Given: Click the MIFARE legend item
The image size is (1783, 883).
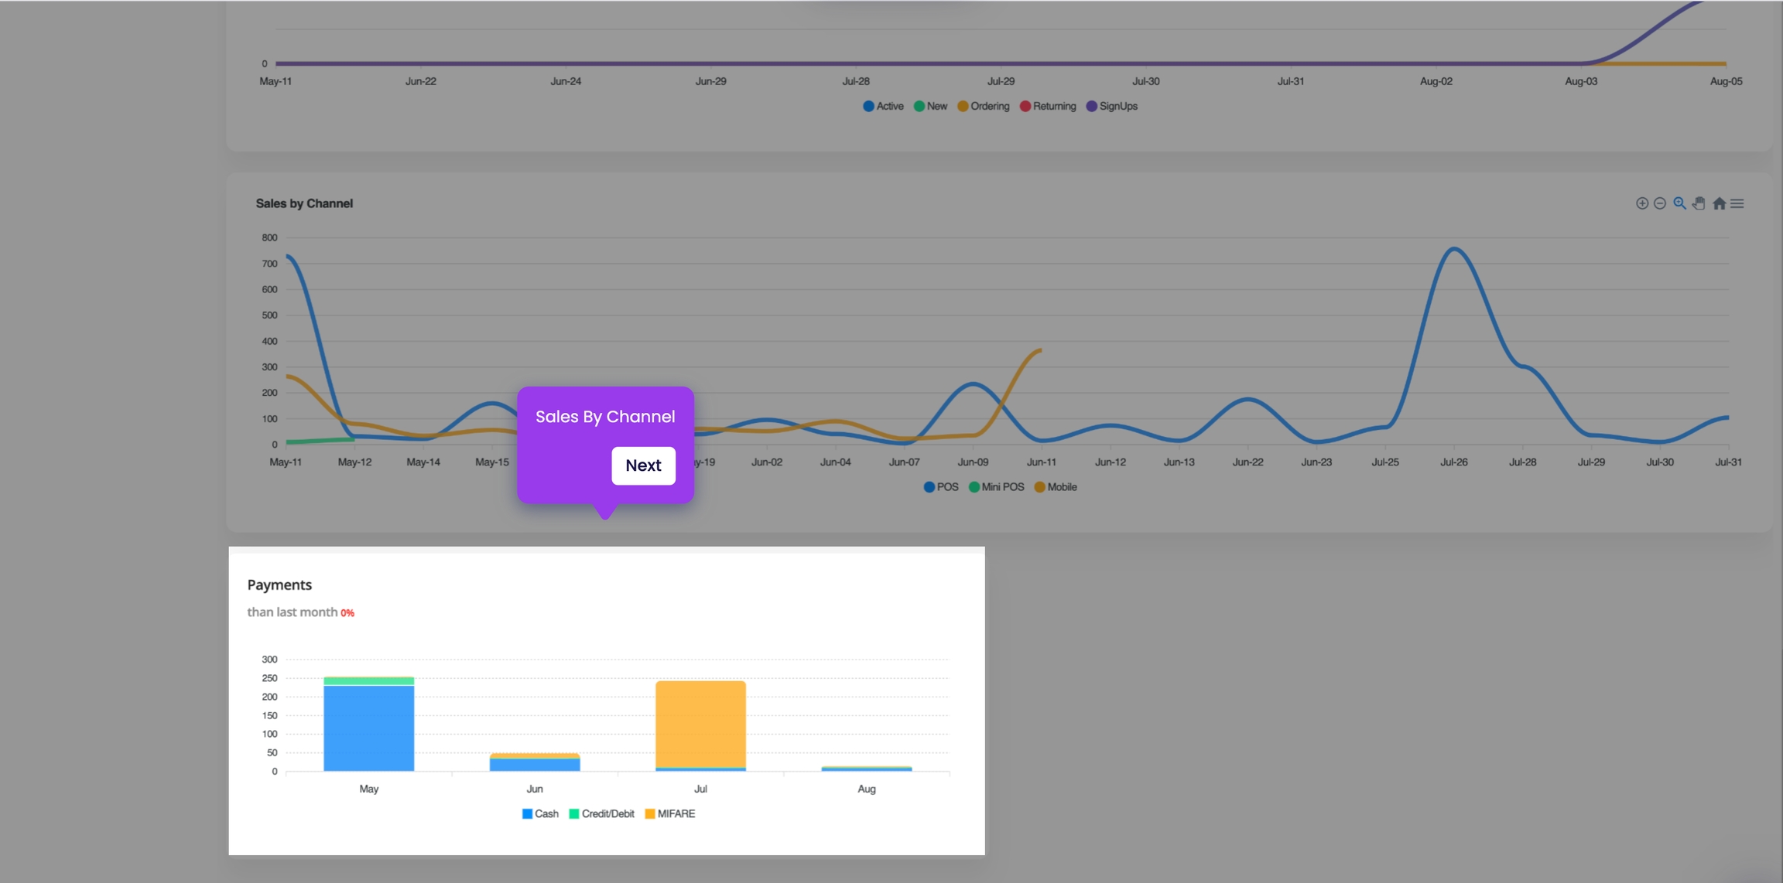Looking at the screenshot, I should (670, 814).
